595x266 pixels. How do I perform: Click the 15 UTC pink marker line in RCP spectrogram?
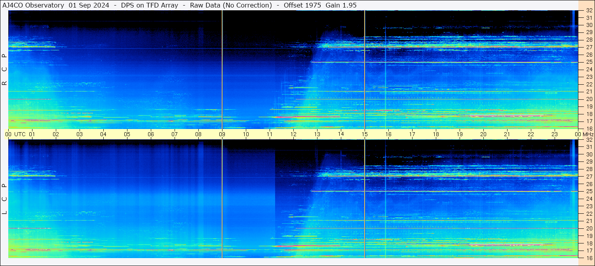click(x=365, y=70)
